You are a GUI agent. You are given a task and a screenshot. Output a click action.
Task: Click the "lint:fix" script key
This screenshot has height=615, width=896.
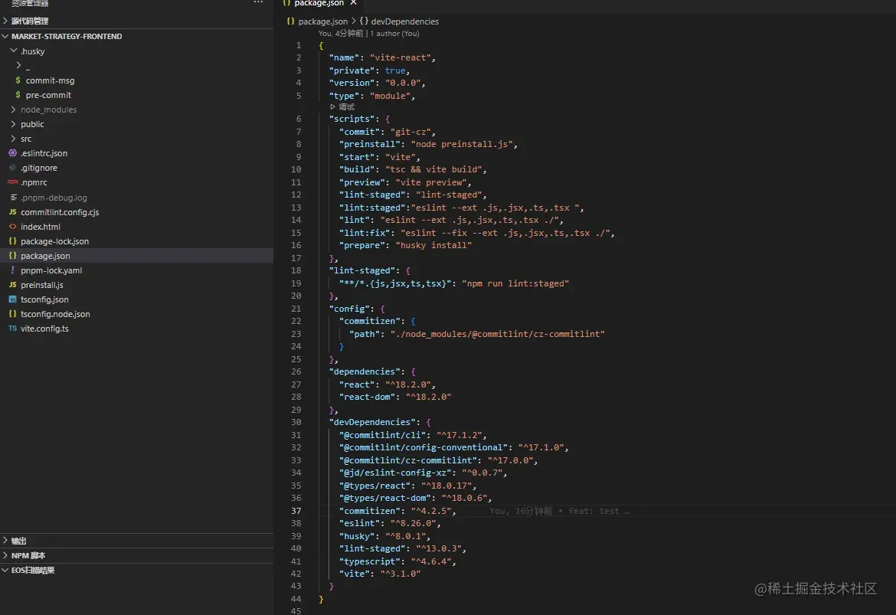tap(365, 233)
